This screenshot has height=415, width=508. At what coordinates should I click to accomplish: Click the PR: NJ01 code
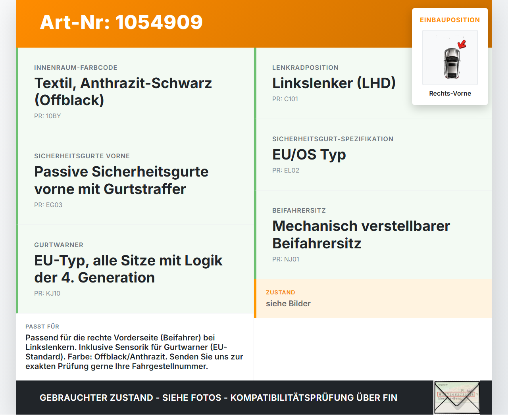pyautogui.click(x=286, y=259)
